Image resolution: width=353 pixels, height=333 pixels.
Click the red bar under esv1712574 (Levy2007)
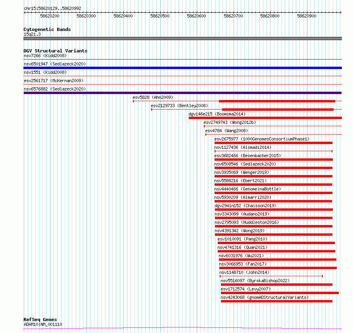tap(280, 293)
